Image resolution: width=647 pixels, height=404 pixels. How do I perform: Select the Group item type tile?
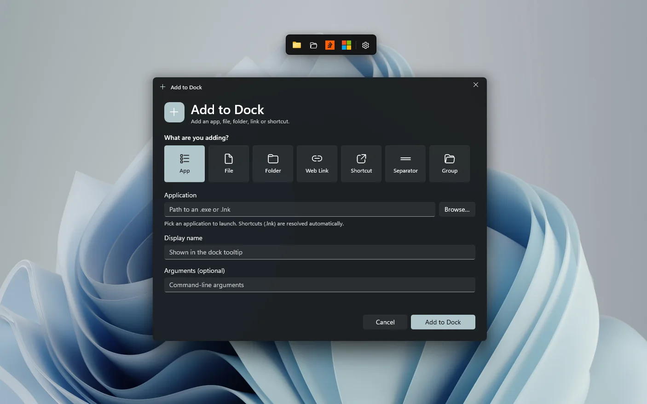click(450, 164)
